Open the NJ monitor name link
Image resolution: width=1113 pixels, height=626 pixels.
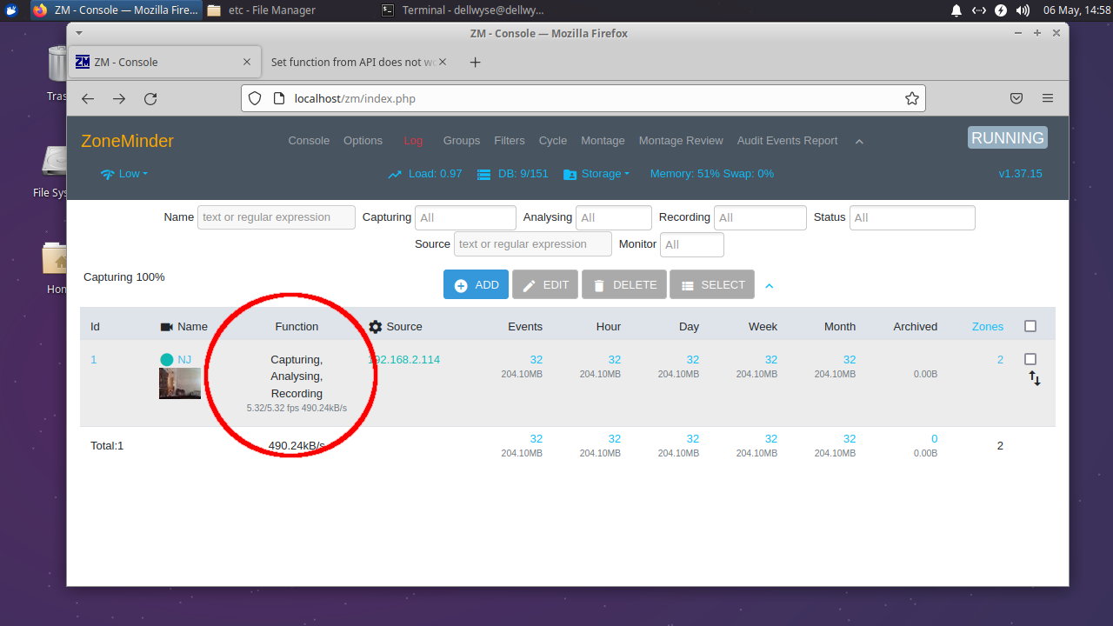coord(184,360)
